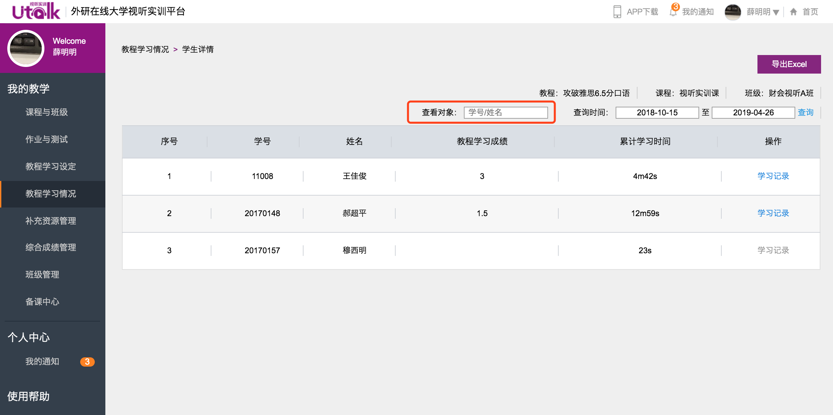Click the 学号/姓名 search field
This screenshot has height=415, width=833.
pos(505,113)
